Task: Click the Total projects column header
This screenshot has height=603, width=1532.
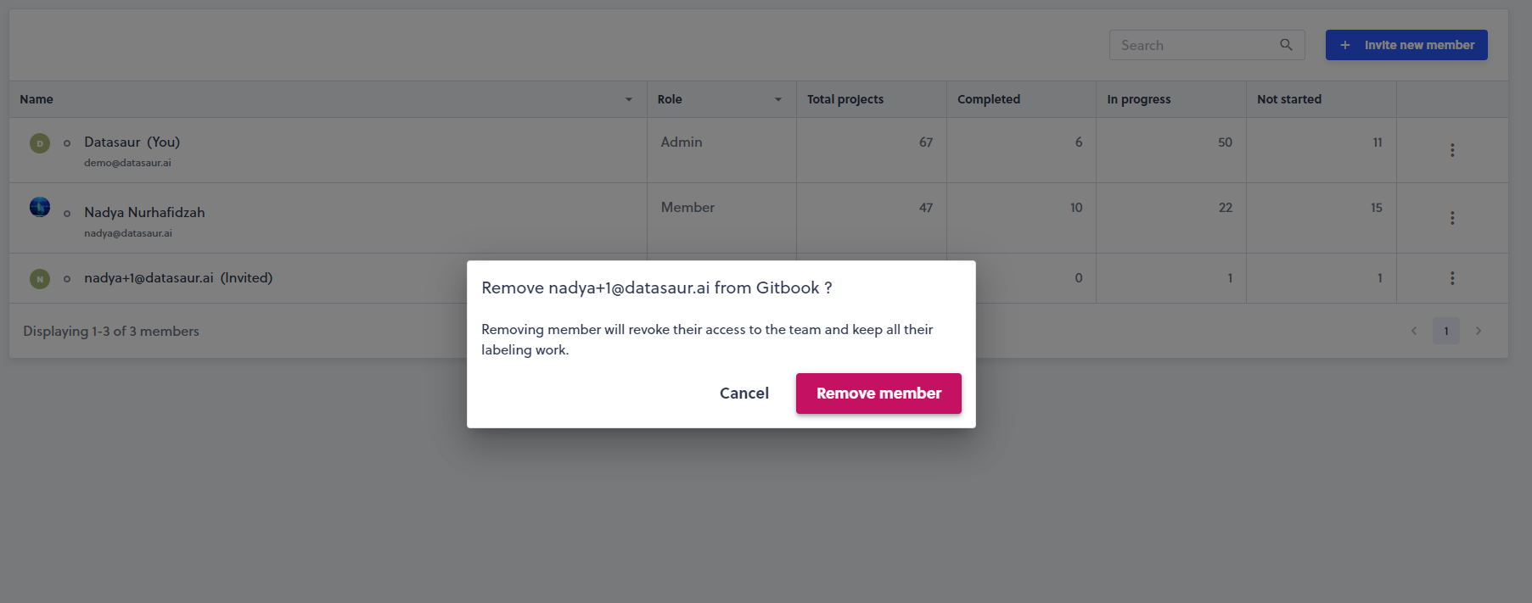Action: (845, 99)
